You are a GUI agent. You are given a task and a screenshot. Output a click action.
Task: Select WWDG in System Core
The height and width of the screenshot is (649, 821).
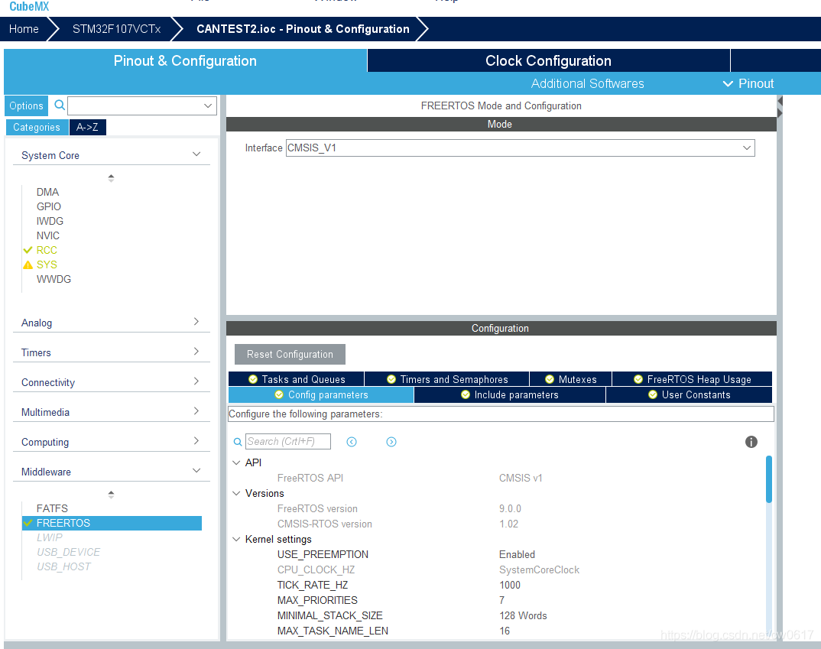pyautogui.click(x=54, y=280)
